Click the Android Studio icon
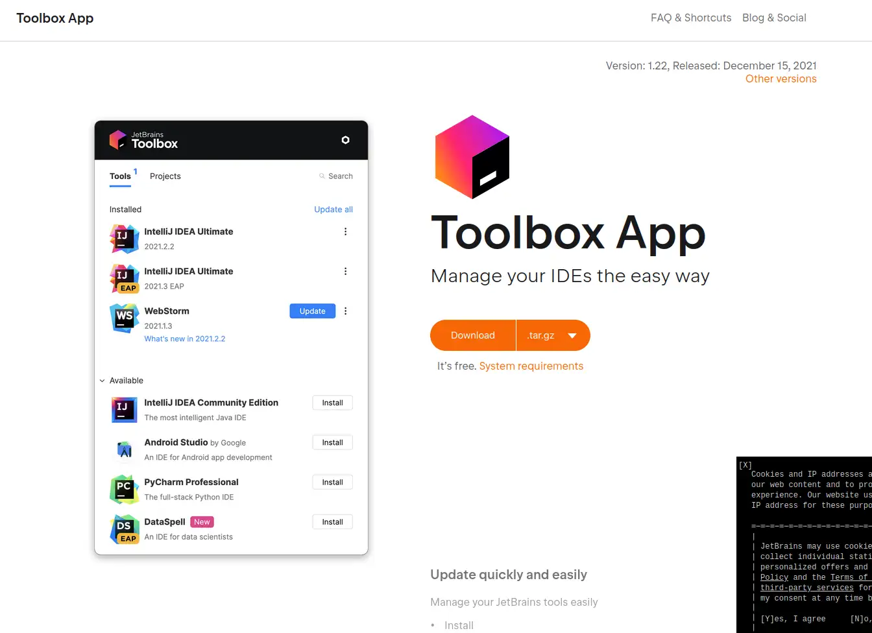The image size is (872, 633). click(x=124, y=449)
